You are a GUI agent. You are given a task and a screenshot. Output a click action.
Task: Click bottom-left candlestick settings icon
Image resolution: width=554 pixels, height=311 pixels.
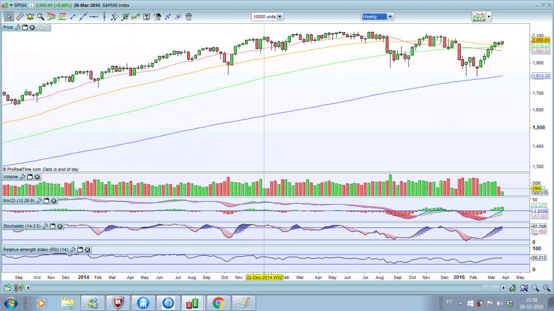[x=18, y=288]
